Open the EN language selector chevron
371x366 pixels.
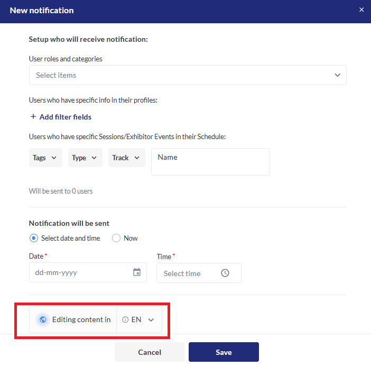(151, 319)
